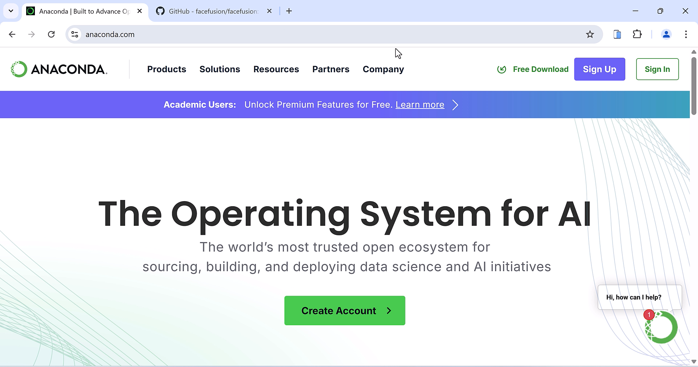The height and width of the screenshot is (367, 698).
Task: Open the Solutions navigation menu
Action: [x=220, y=69]
